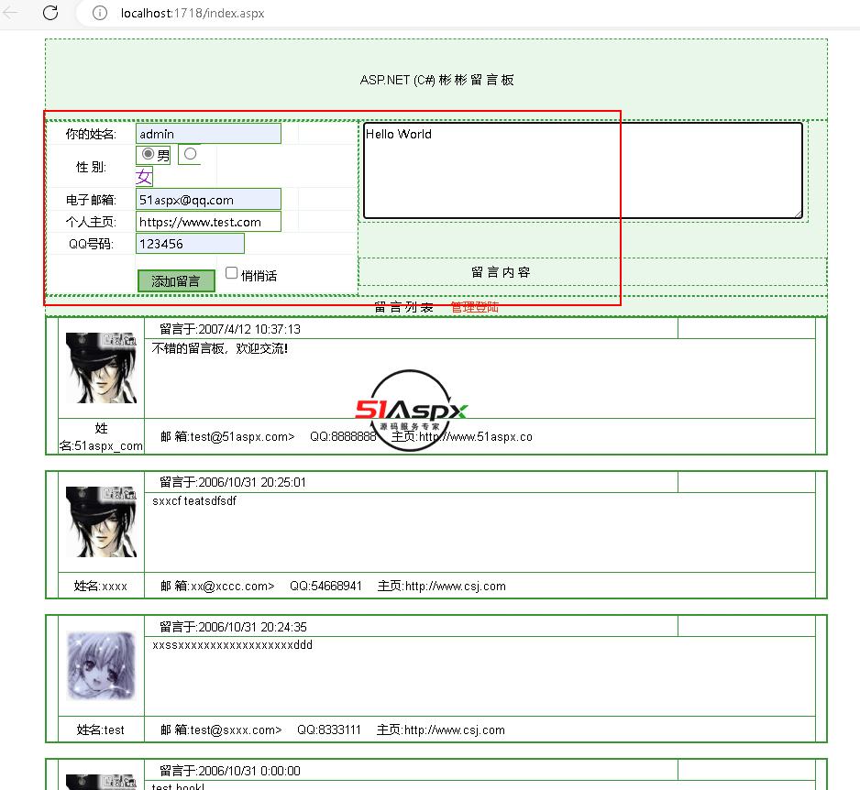860x790 pixels.
Task: Select the 个人主页 field label
Action: click(x=91, y=222)
